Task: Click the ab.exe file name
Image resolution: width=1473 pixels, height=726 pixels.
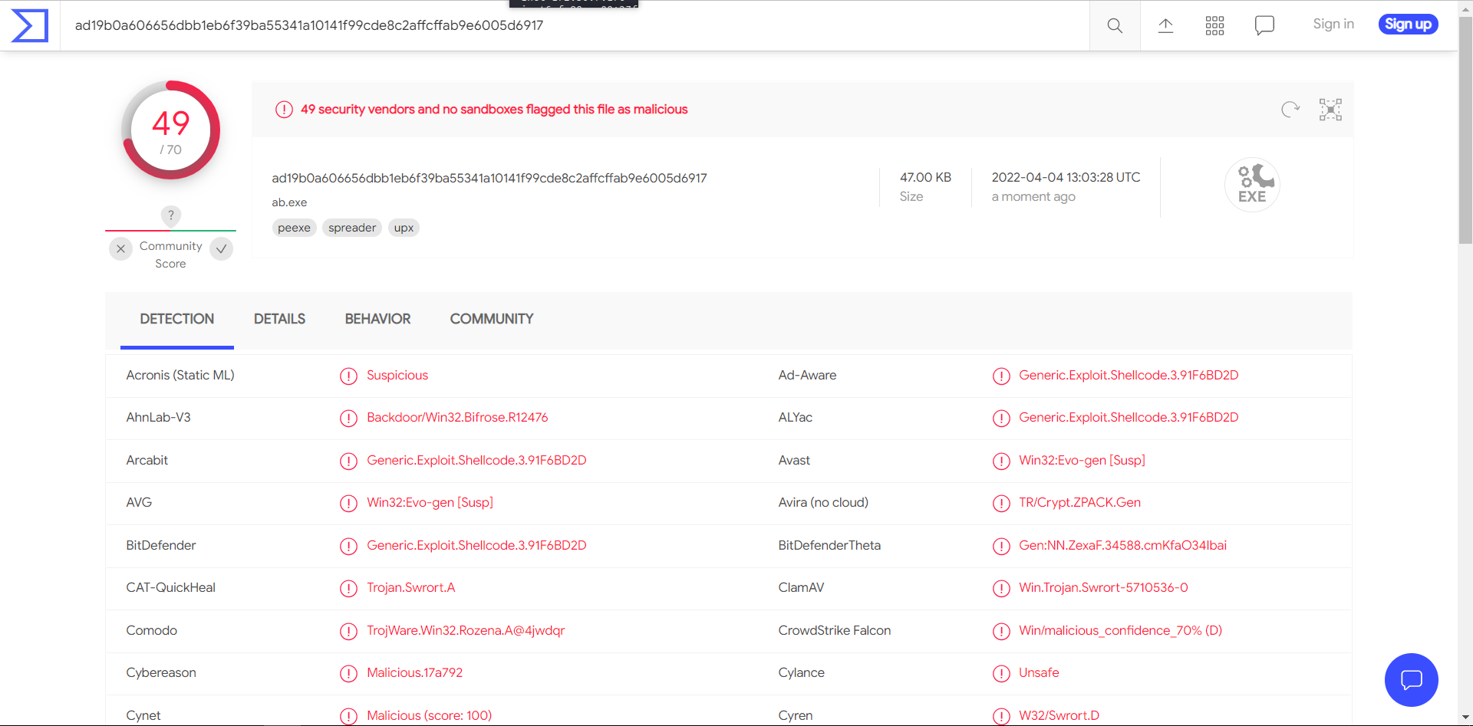Action: pyautogui.click(x=289, y=202)
